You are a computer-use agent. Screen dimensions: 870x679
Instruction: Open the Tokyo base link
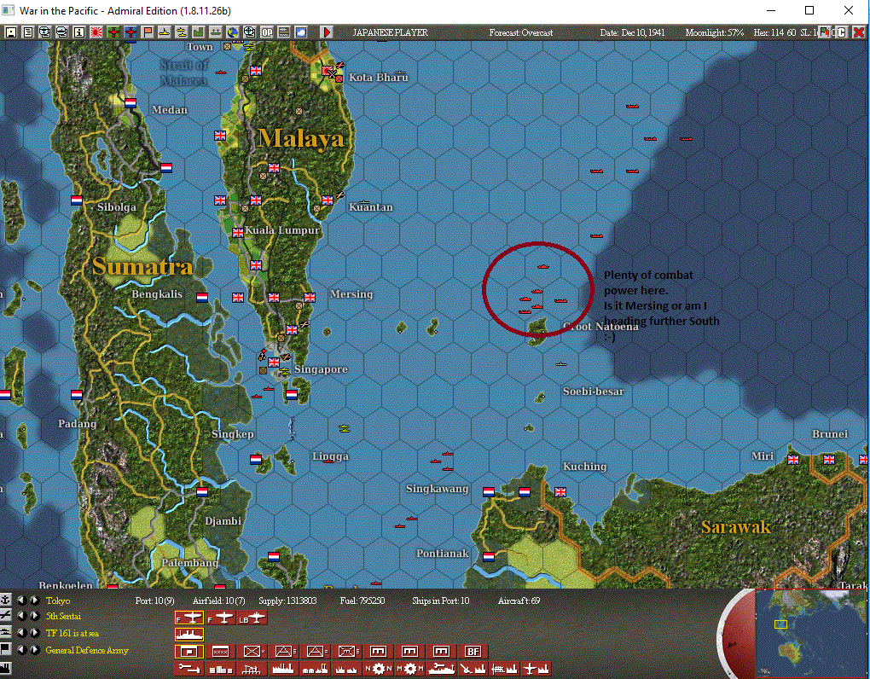pyautogui.click(x=58, y=601)
